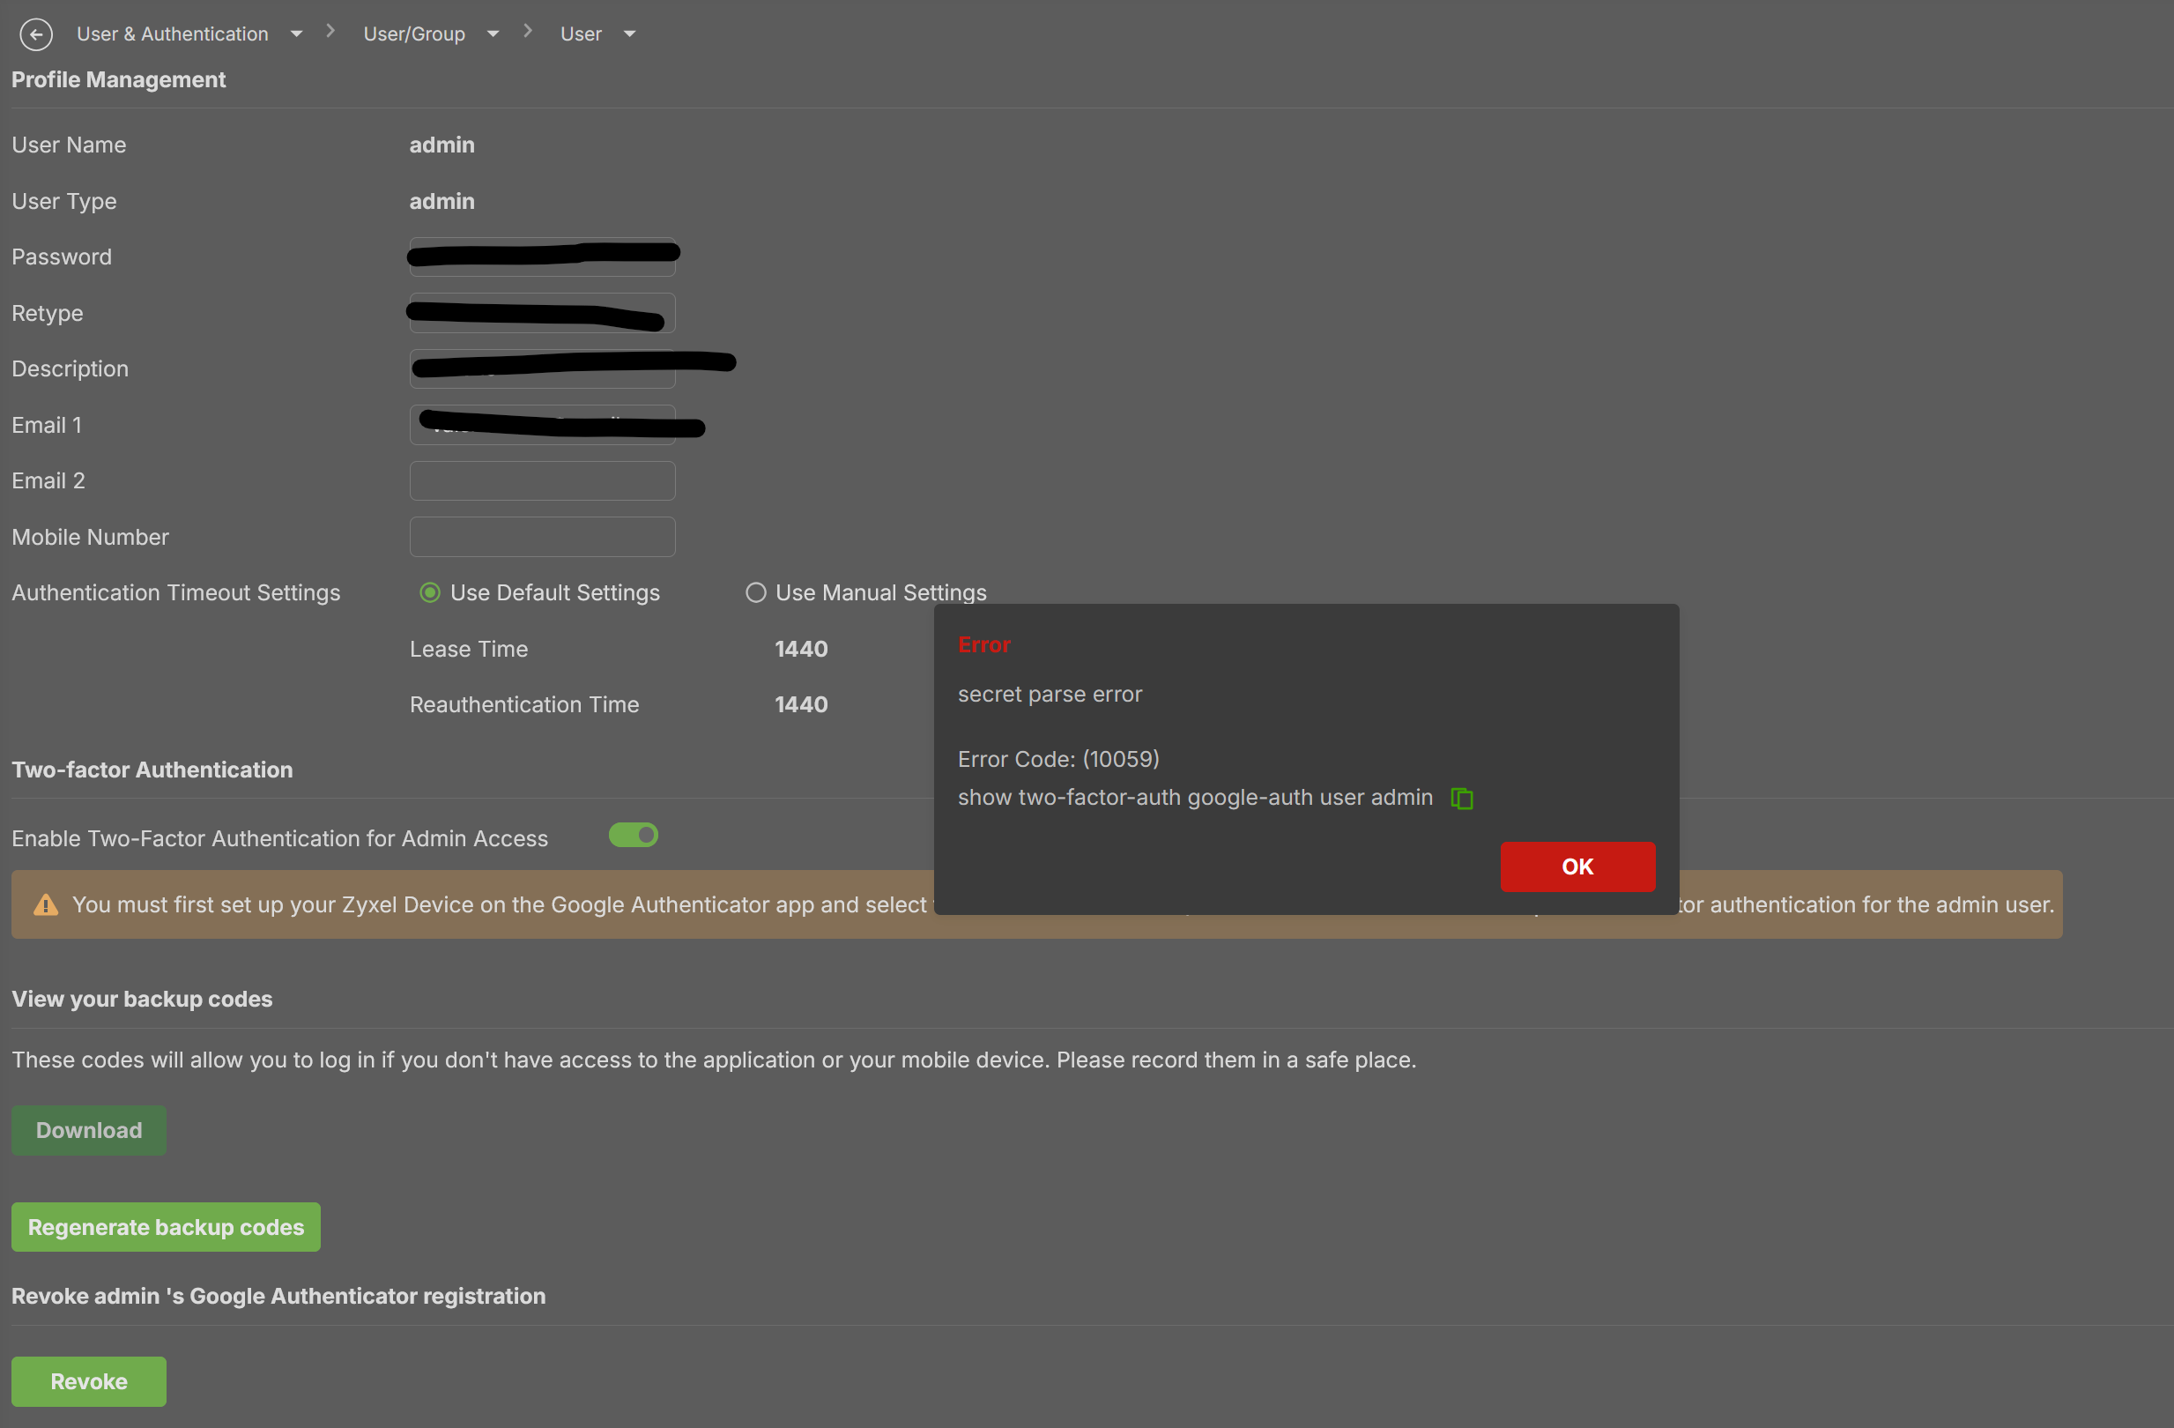Click breadcrumb chevron after User & Authentication
Image resolution: width=2174 pixels, height=1428 pixels.
330,32
